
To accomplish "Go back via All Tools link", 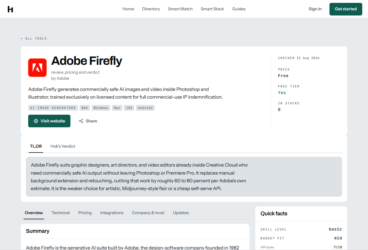I will (34, 38).
